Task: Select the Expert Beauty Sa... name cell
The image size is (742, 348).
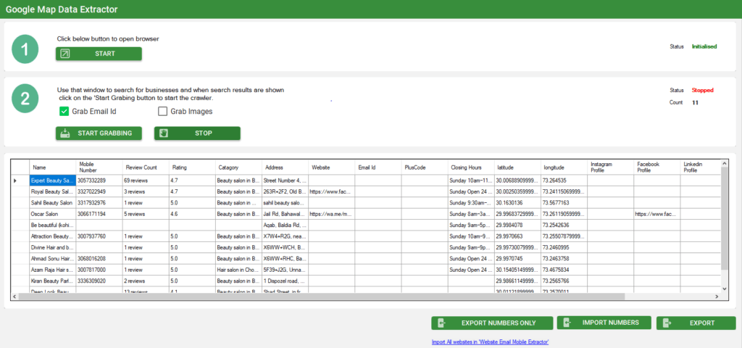Action: [53, 181]
